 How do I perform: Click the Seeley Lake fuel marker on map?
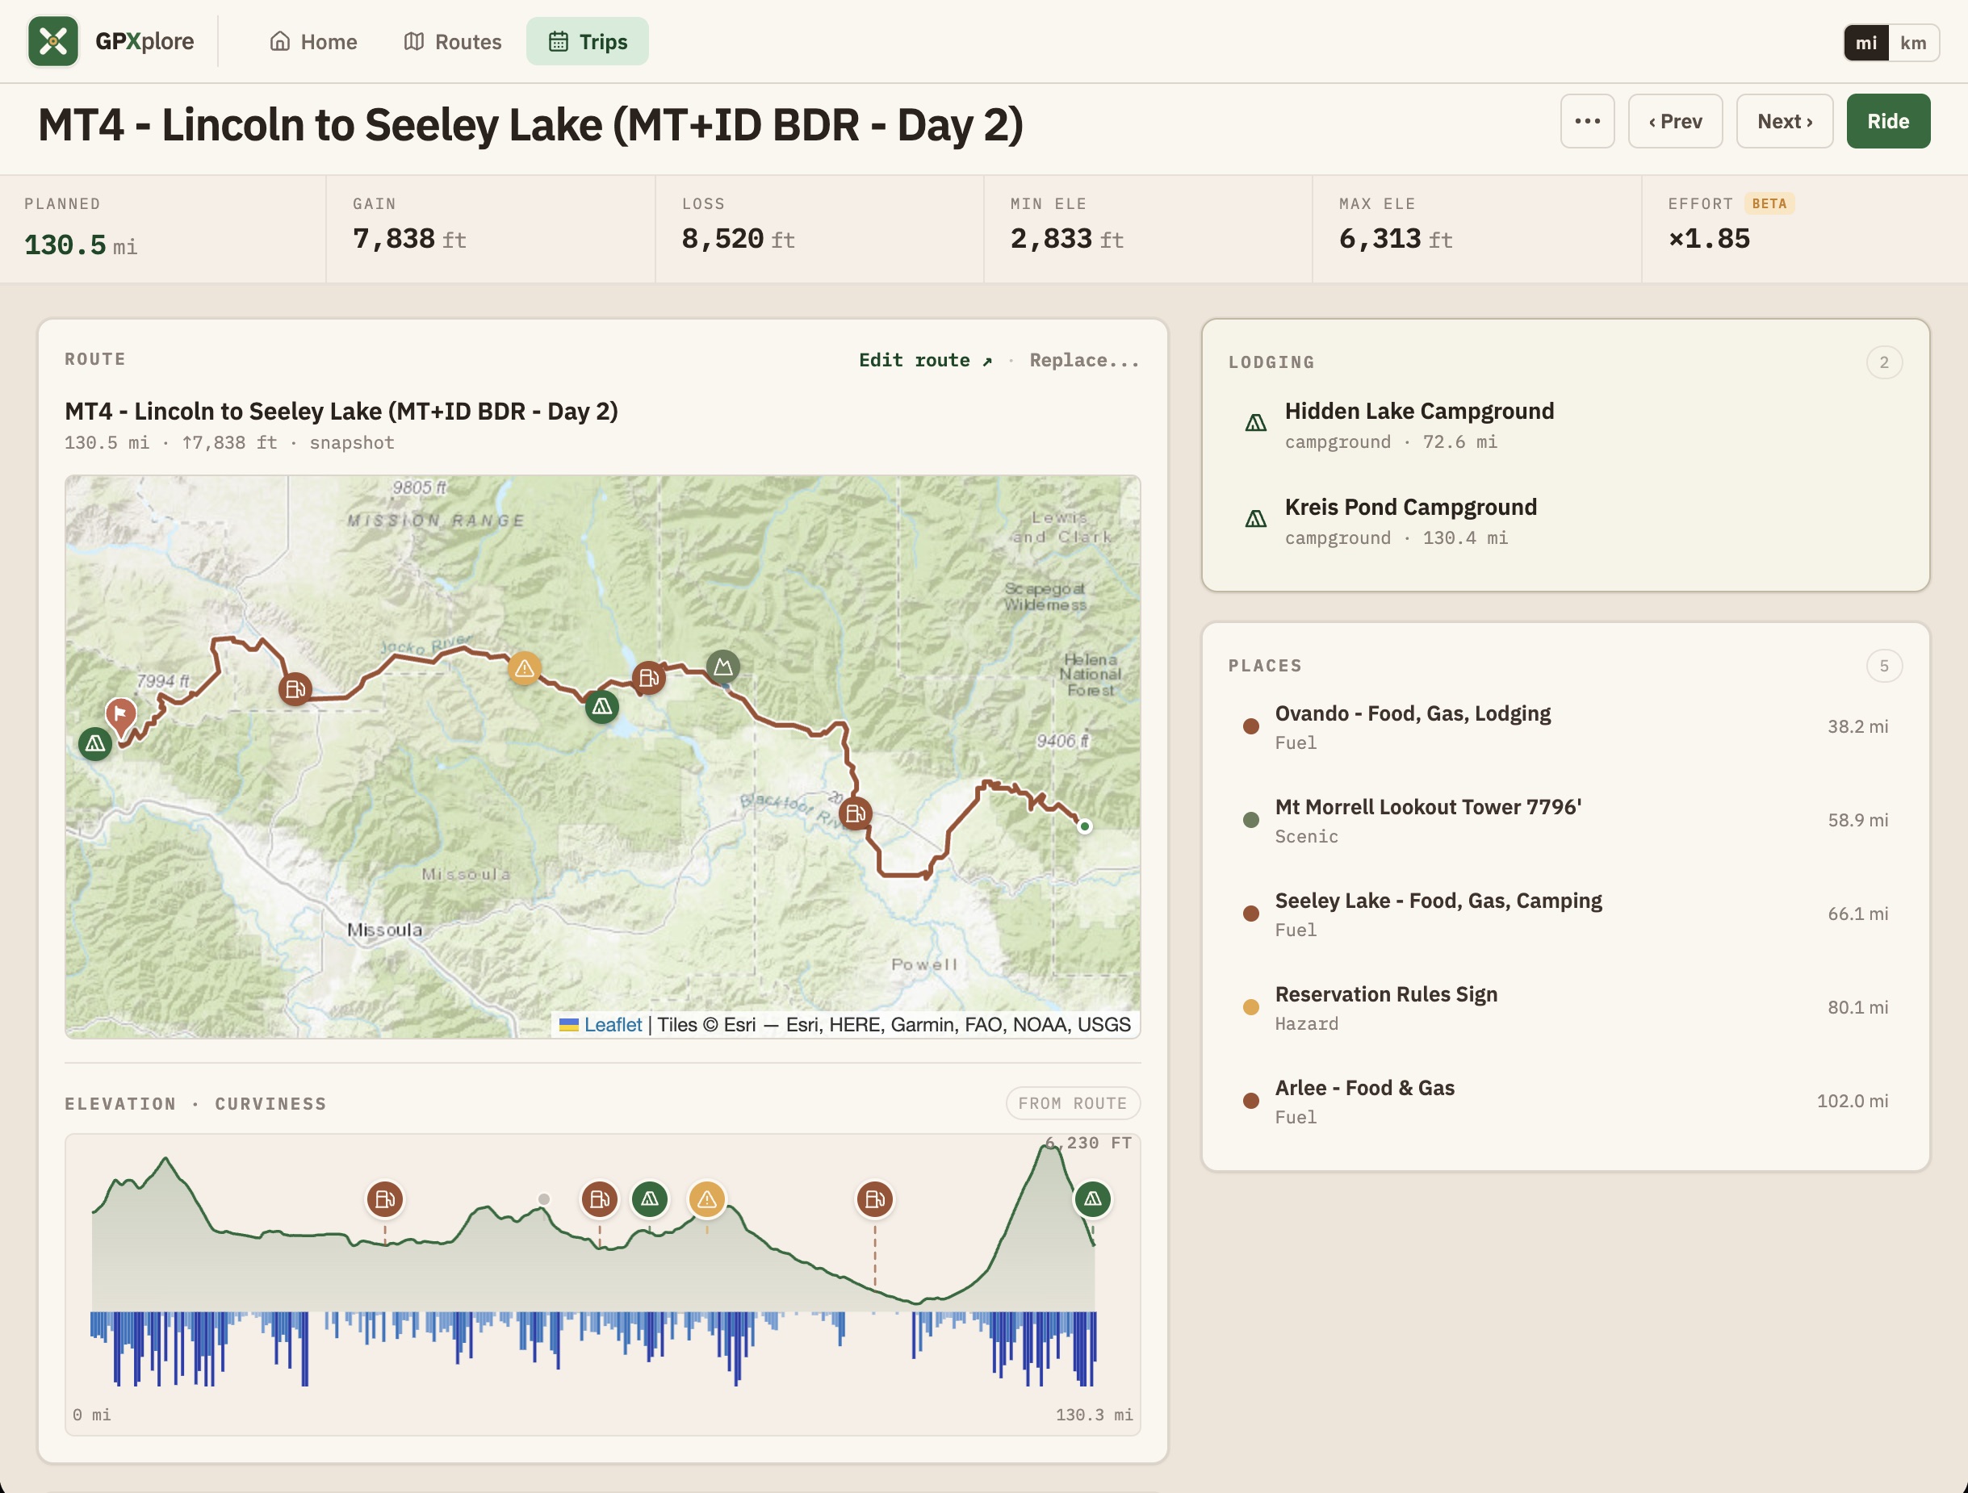pyautogui.click(x=648, y=678)
